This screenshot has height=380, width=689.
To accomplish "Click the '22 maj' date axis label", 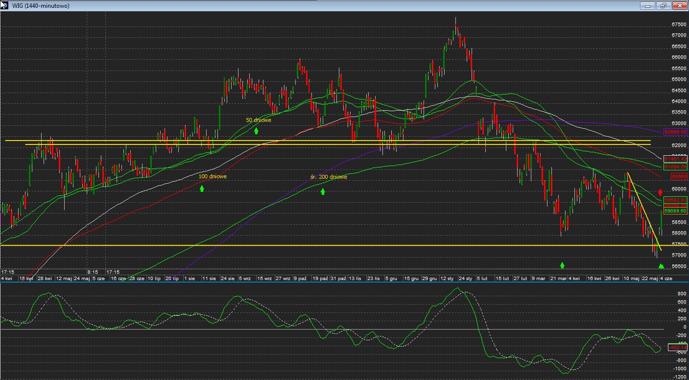I will tap(649, 278).
